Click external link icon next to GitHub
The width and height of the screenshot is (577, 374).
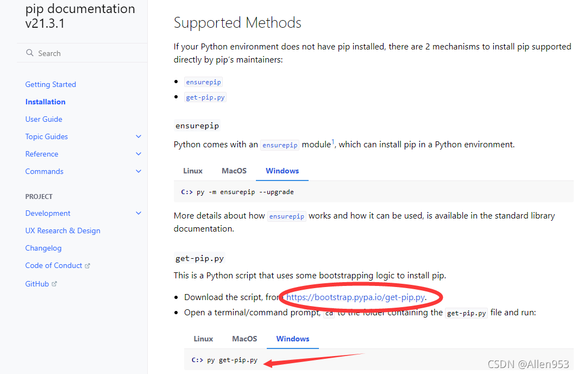pos(54,284)
